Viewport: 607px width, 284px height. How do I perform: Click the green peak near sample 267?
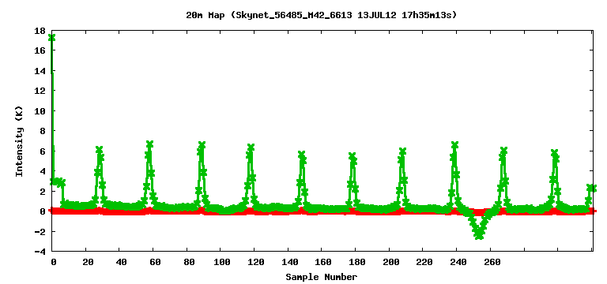[x=503, y=150]
